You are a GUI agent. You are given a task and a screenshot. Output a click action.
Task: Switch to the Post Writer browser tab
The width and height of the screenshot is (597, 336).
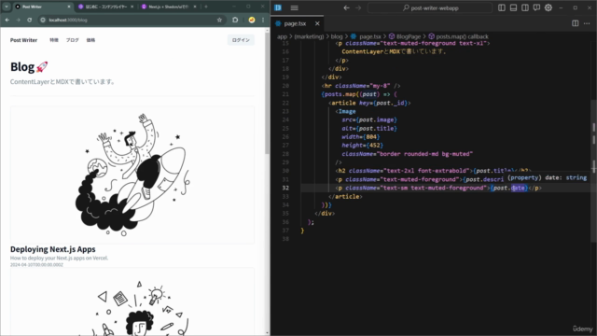[x=43, y=7]
